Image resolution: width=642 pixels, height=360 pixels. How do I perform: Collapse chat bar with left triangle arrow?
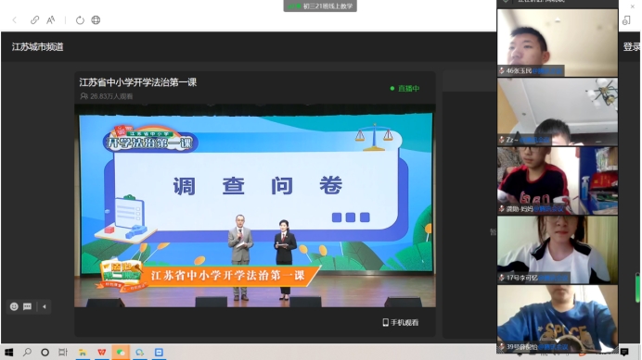[45, 306]
